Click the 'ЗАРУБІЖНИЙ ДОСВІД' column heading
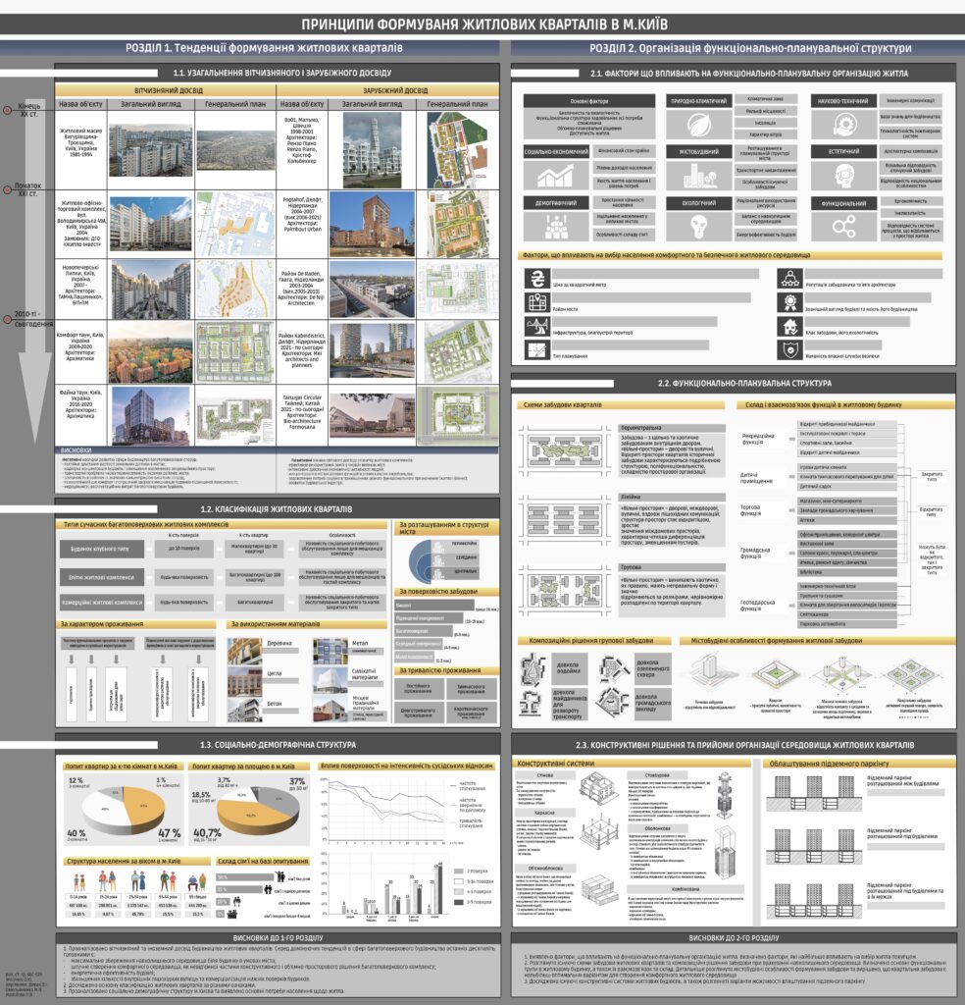 click(395, 90)
